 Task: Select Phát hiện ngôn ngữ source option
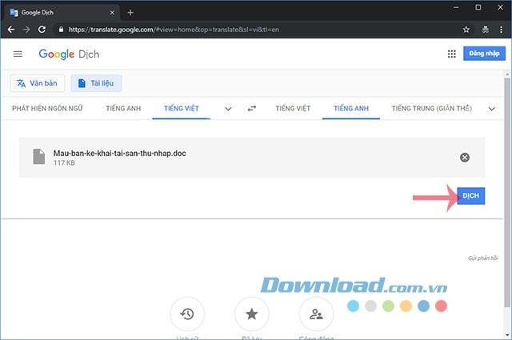point(47,109)
